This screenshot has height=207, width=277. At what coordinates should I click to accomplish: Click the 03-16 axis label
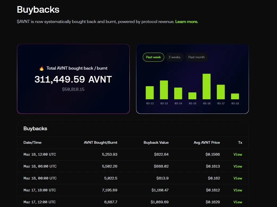pyautogui.click(x=207, y=103)
